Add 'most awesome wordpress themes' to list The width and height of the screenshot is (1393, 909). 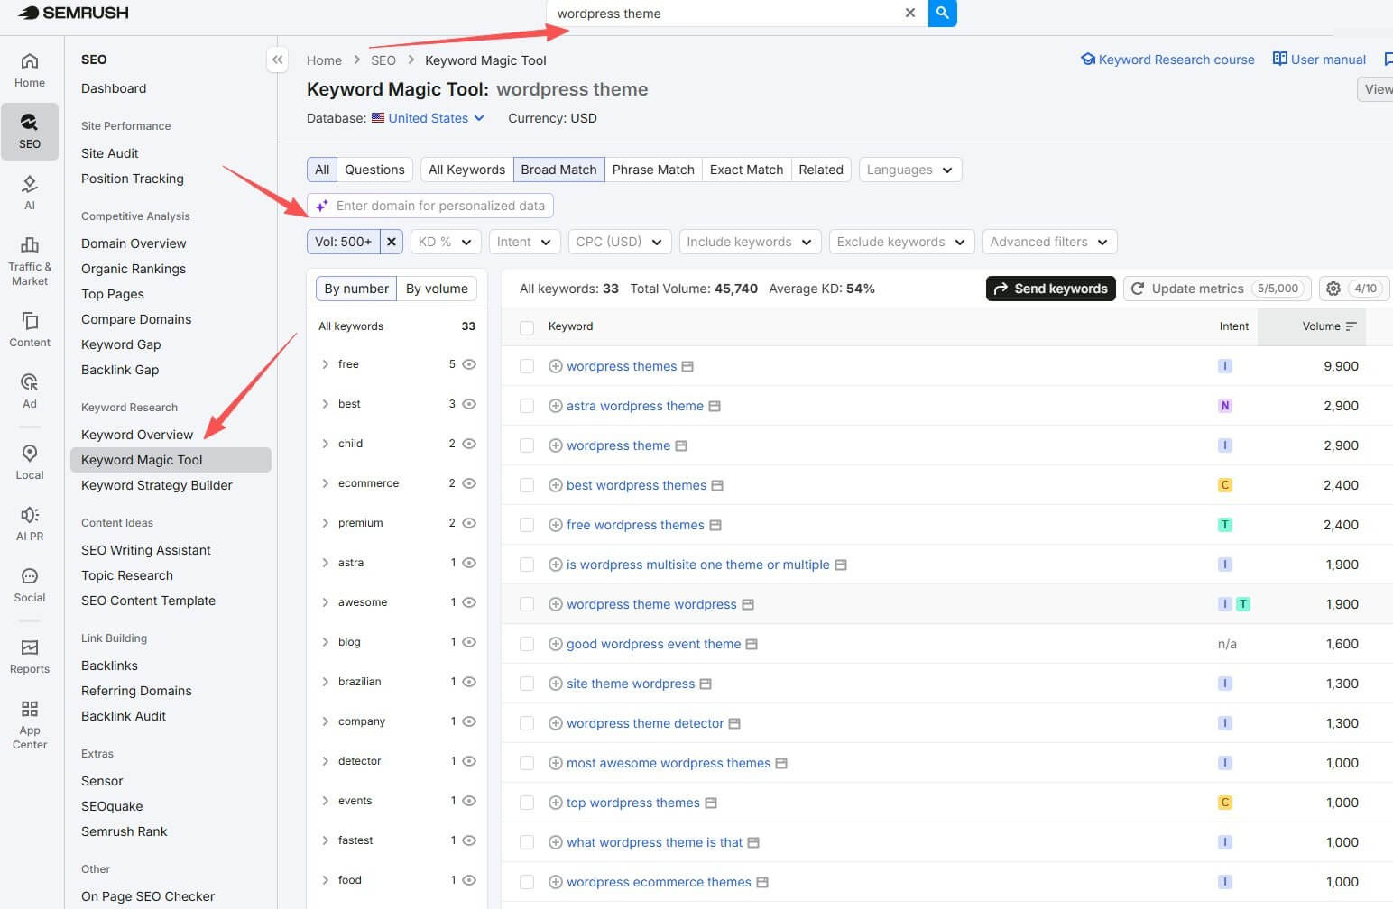[556, 763]
